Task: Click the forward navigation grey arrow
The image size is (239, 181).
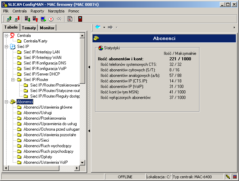Action: (x=110, y=27)
